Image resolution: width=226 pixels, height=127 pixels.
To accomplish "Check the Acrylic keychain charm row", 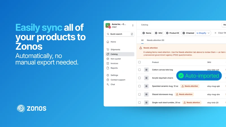I will pyautogui.click(x=139, y=78).
